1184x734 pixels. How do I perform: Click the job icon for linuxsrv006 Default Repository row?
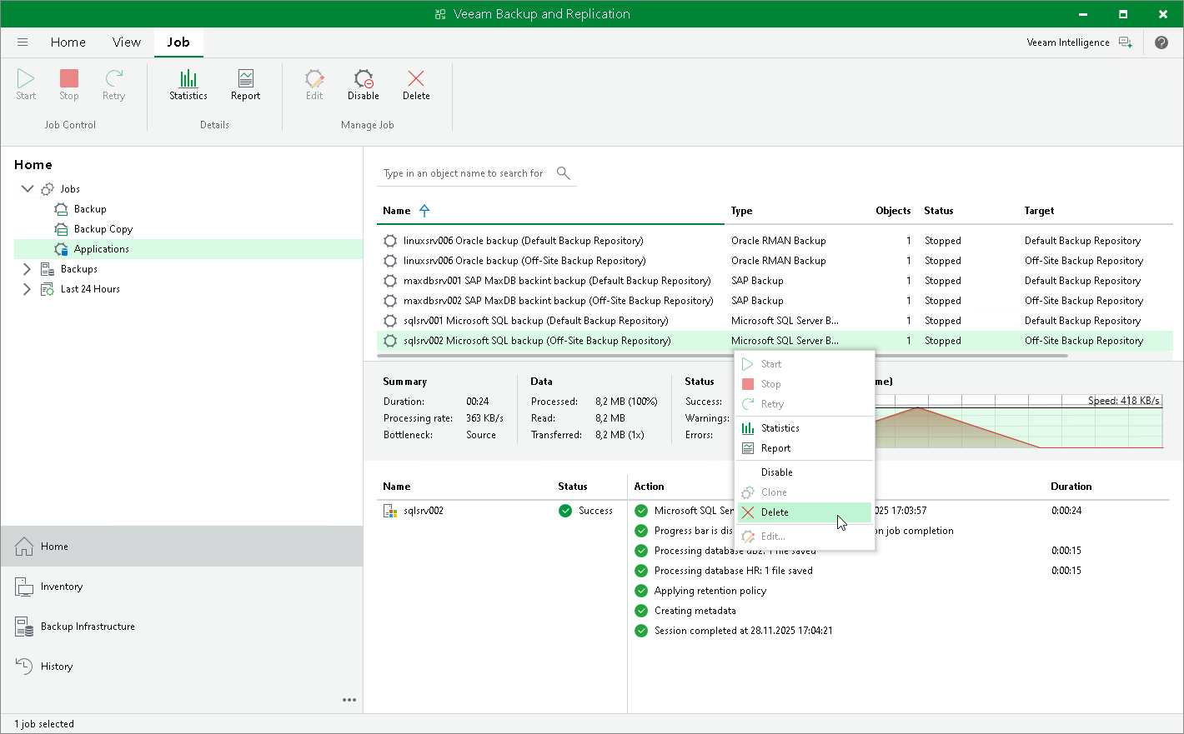point(390,241)
